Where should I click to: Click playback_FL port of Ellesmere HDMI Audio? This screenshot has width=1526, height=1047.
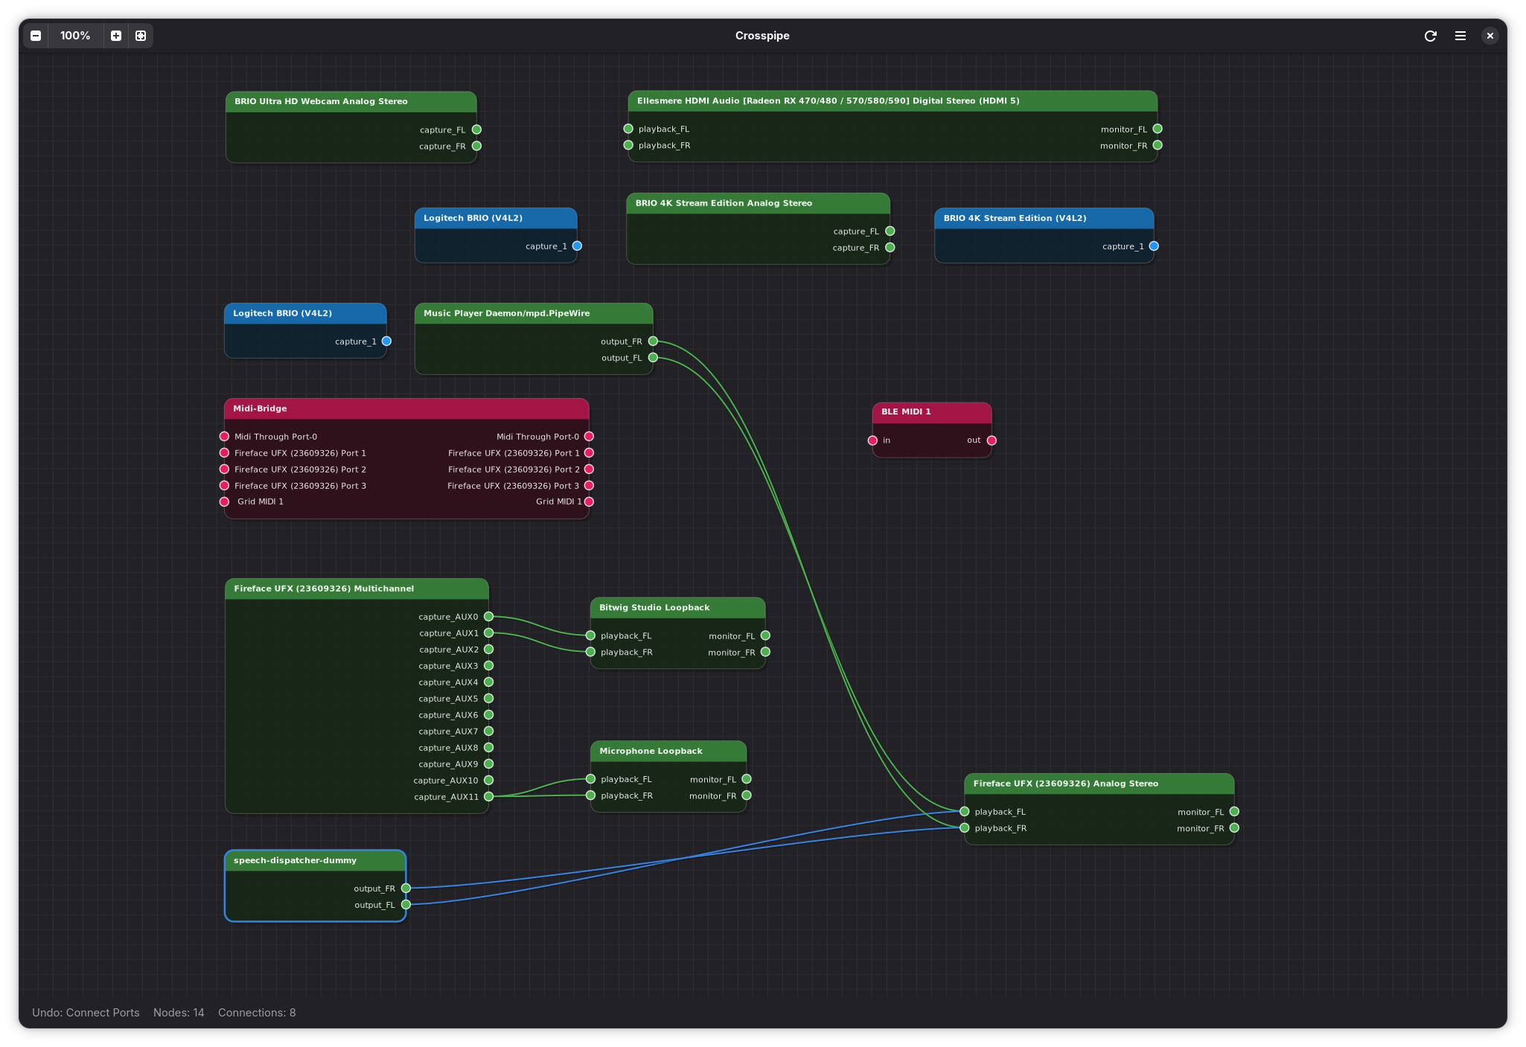[x=628, y=129]
